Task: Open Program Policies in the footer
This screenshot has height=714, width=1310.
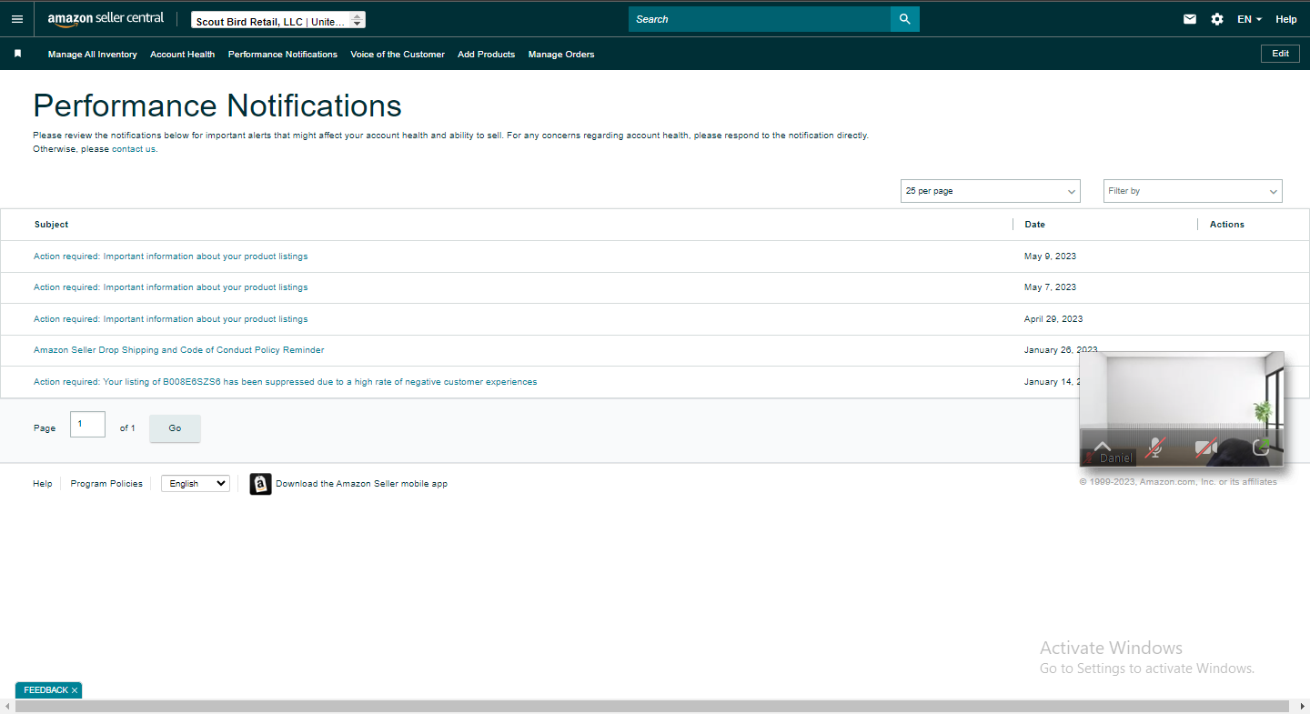Action: [106, 484]
